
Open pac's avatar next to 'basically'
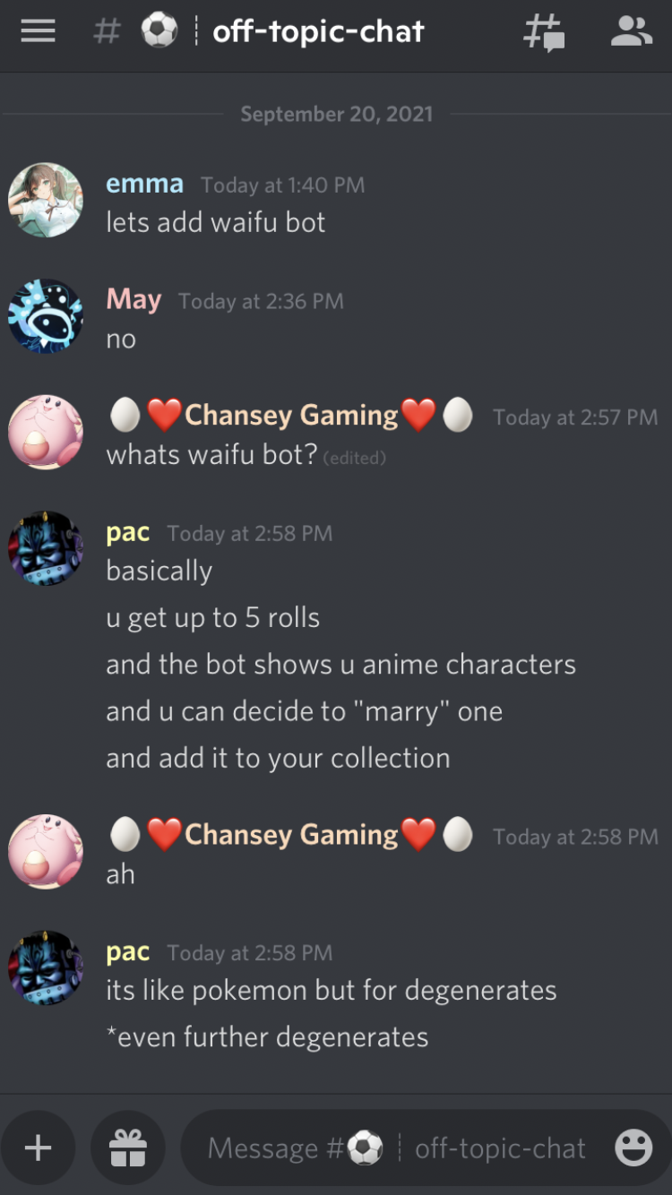(x=46, y=548)
